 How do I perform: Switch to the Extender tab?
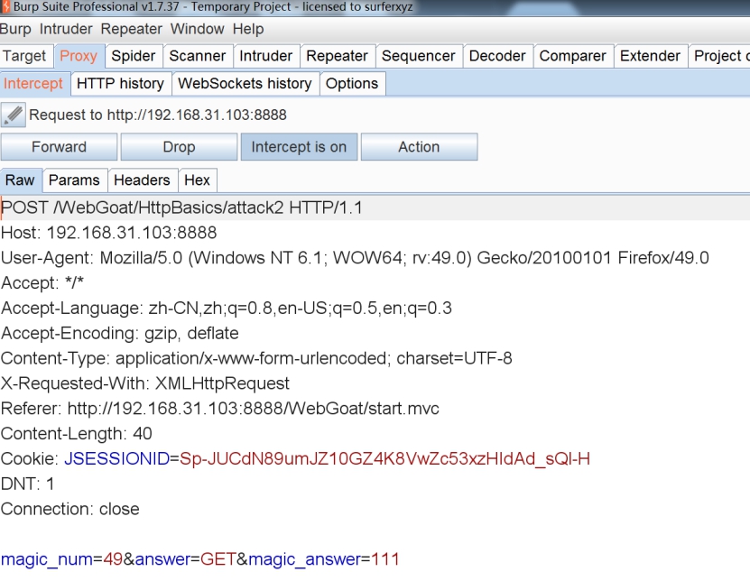[x=650, y=56]
